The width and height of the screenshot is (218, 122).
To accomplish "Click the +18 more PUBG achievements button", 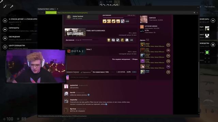I will pyautogui.click(x=131, y=40).
